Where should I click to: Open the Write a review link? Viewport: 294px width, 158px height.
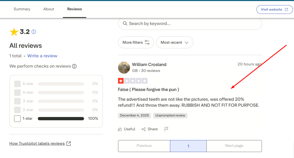point(42,56)
